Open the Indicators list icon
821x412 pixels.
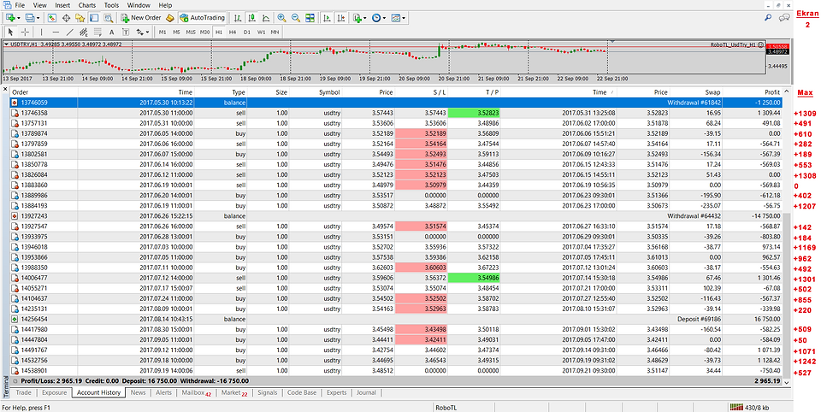357,18
